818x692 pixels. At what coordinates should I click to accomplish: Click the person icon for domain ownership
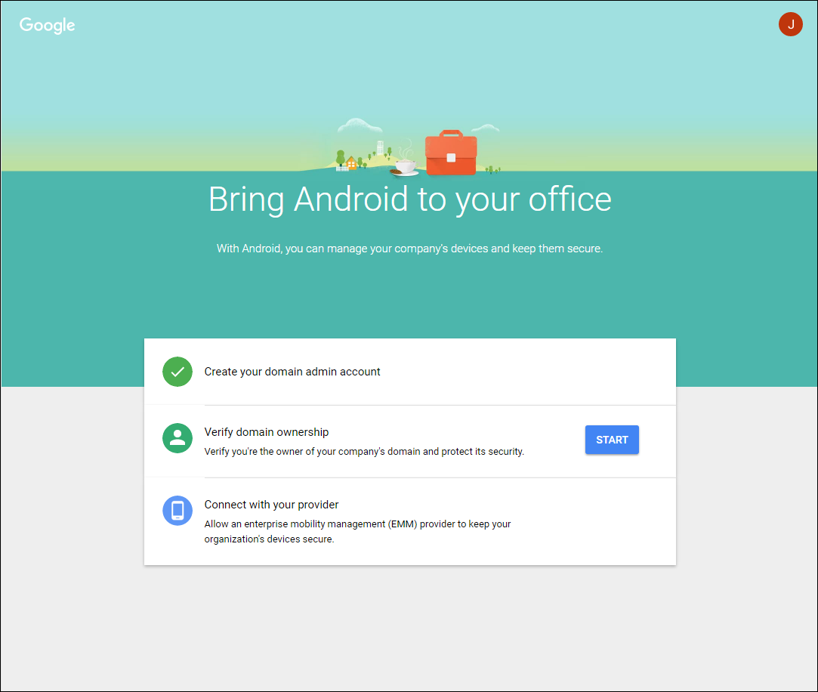tap(177, 438)
